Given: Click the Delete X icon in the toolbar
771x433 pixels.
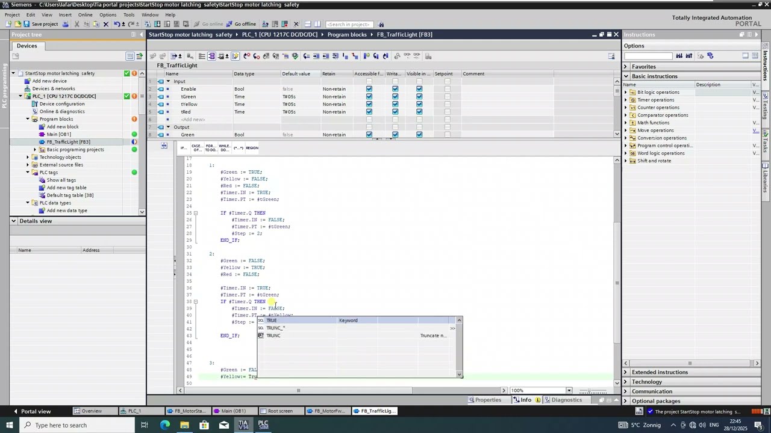Looking at the screenshot, I should [x=106, y=24].
